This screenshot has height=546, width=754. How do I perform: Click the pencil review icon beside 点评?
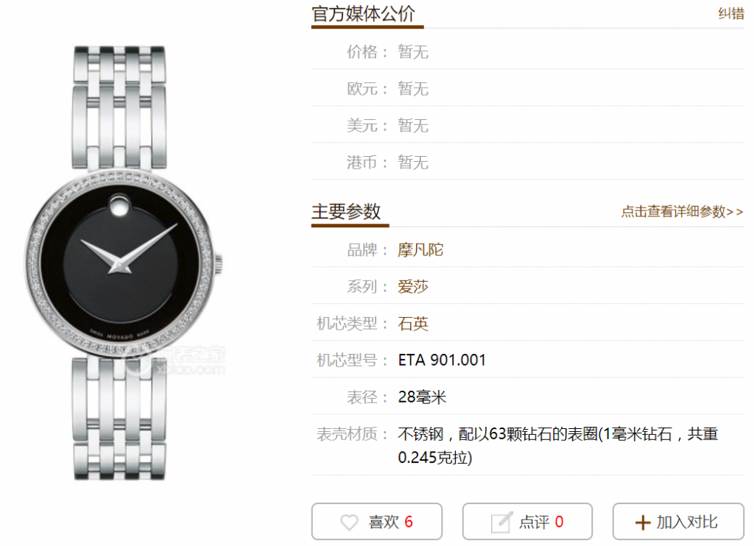tap(502, 522)
